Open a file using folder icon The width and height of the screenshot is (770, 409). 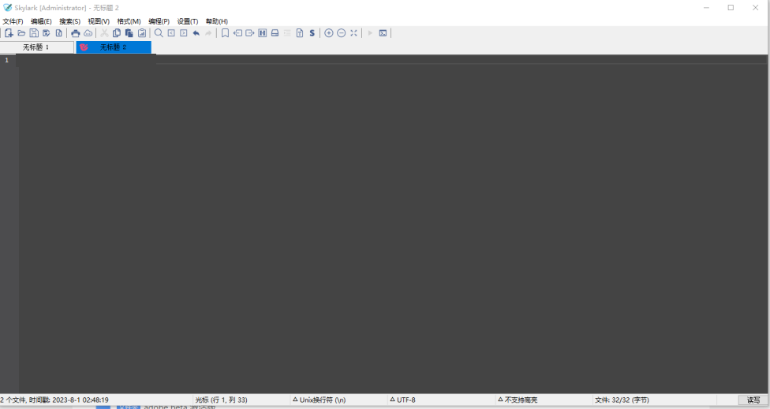point(21,33)
